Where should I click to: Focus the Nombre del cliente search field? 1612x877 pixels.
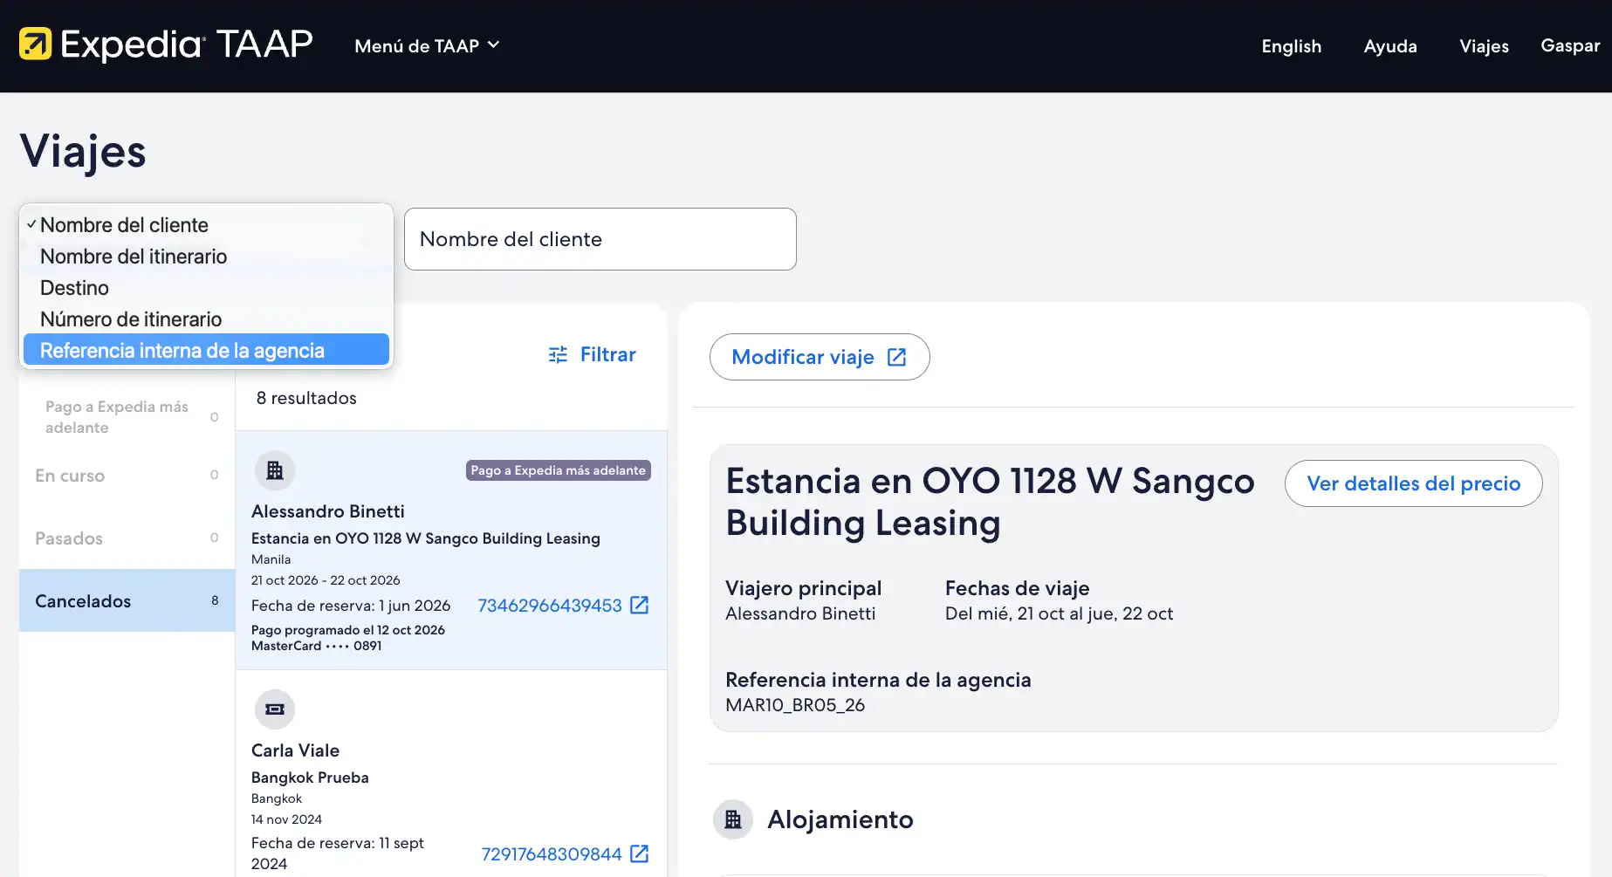(600, 239)
